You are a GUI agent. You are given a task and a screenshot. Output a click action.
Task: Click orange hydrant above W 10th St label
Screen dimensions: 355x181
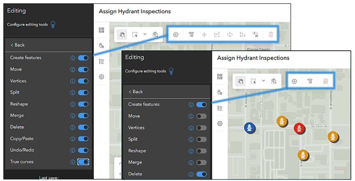[282, 121]
